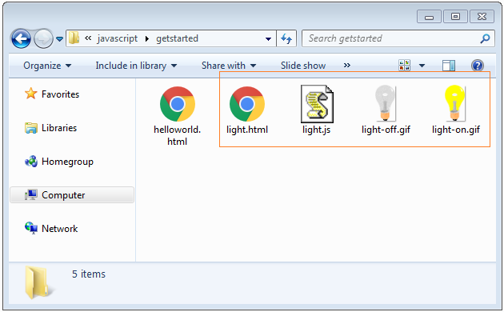
Task: Click the blue Back navigation arrow
Action: click(x=22, y=38)
